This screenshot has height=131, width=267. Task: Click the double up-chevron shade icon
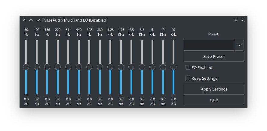tap(236, 20)
